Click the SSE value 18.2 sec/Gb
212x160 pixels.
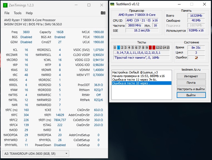click(142, 30)
